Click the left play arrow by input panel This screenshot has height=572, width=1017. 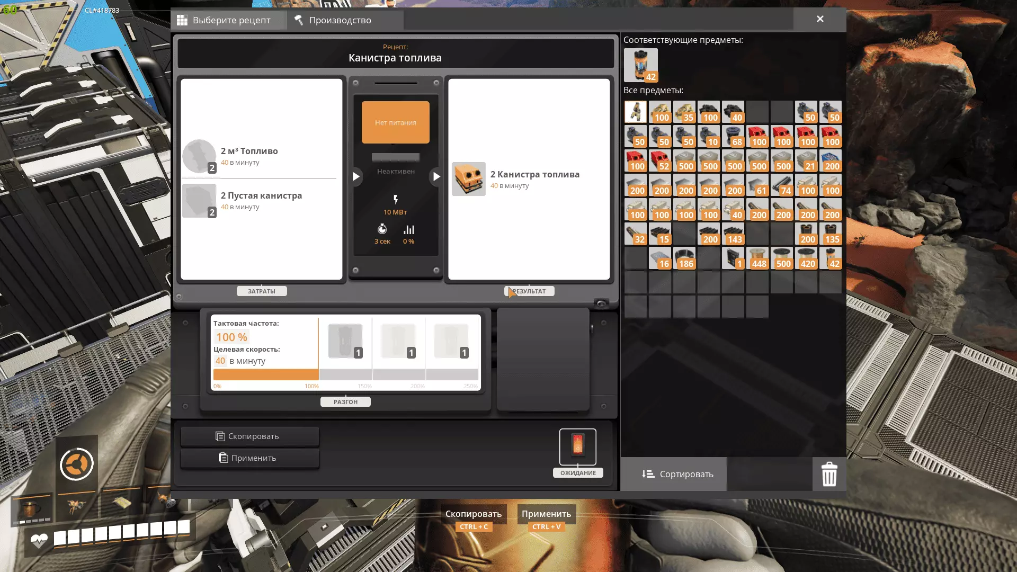click(x=356, y=176)
